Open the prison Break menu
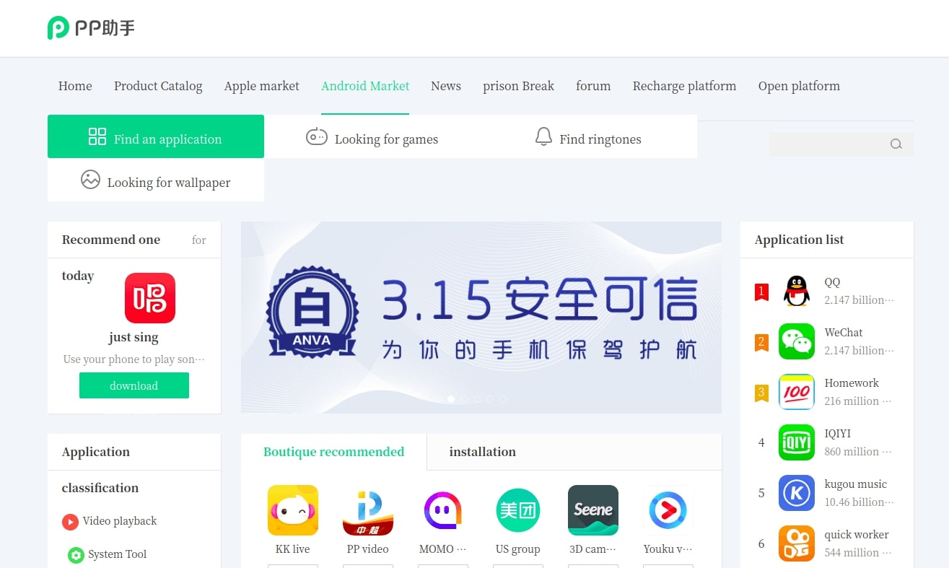Viewport: 949px width, 568px height. pyautogui.click(x=518, y=86)
